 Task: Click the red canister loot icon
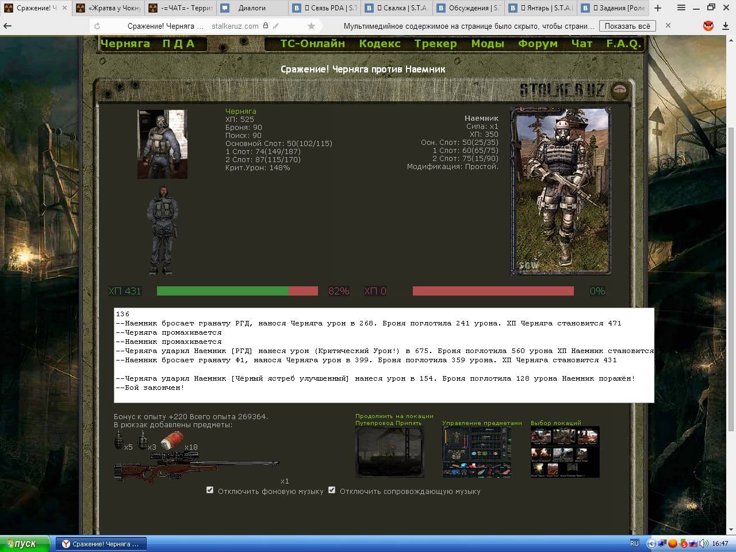click(x=171, y=440)
